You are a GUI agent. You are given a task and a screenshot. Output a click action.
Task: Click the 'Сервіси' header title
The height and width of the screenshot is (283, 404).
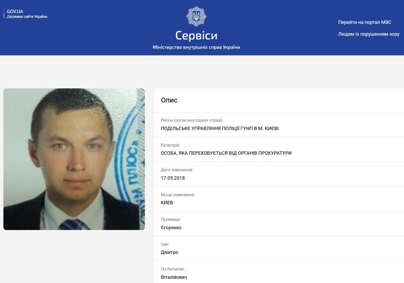tap(196, 35)
